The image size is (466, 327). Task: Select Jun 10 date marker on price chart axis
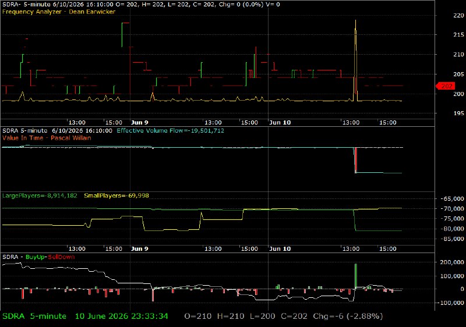coord(280,123)
